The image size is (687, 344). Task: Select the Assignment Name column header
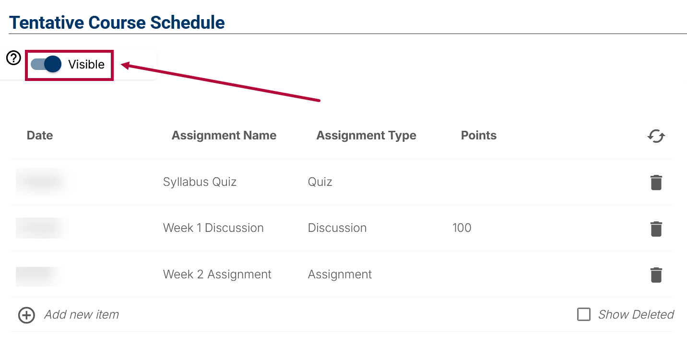point(224,136)
